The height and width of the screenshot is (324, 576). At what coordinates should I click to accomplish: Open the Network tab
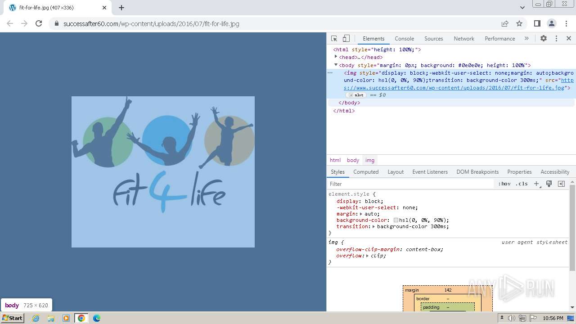click(464, 39)
